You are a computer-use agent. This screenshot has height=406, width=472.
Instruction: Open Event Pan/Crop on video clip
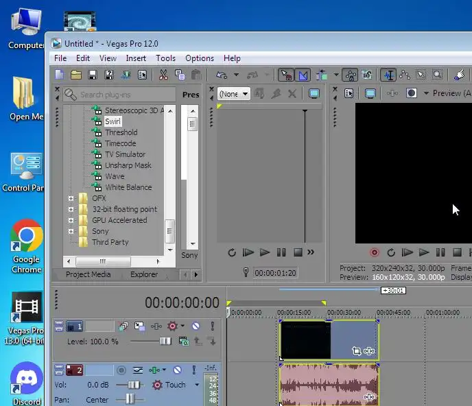[356, 351]
